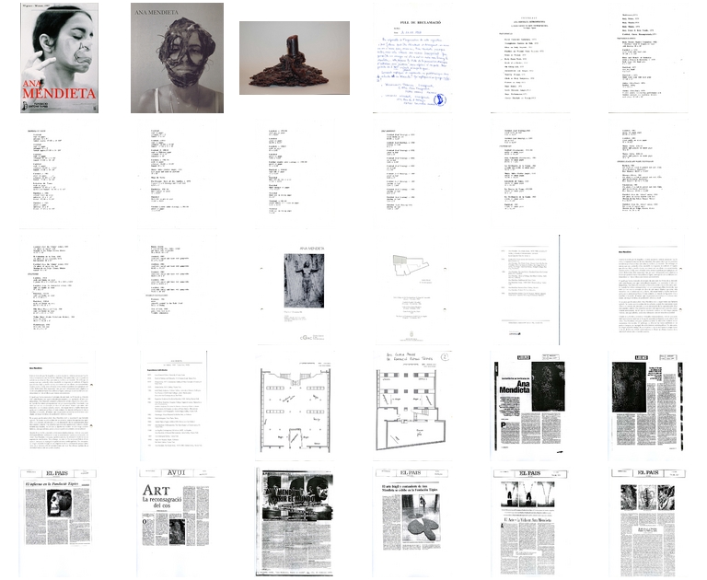Open the red-titled Ana Mendieta poster thumbnail
The width and height of the screenshot is (707, 580).
click(60, 58)
